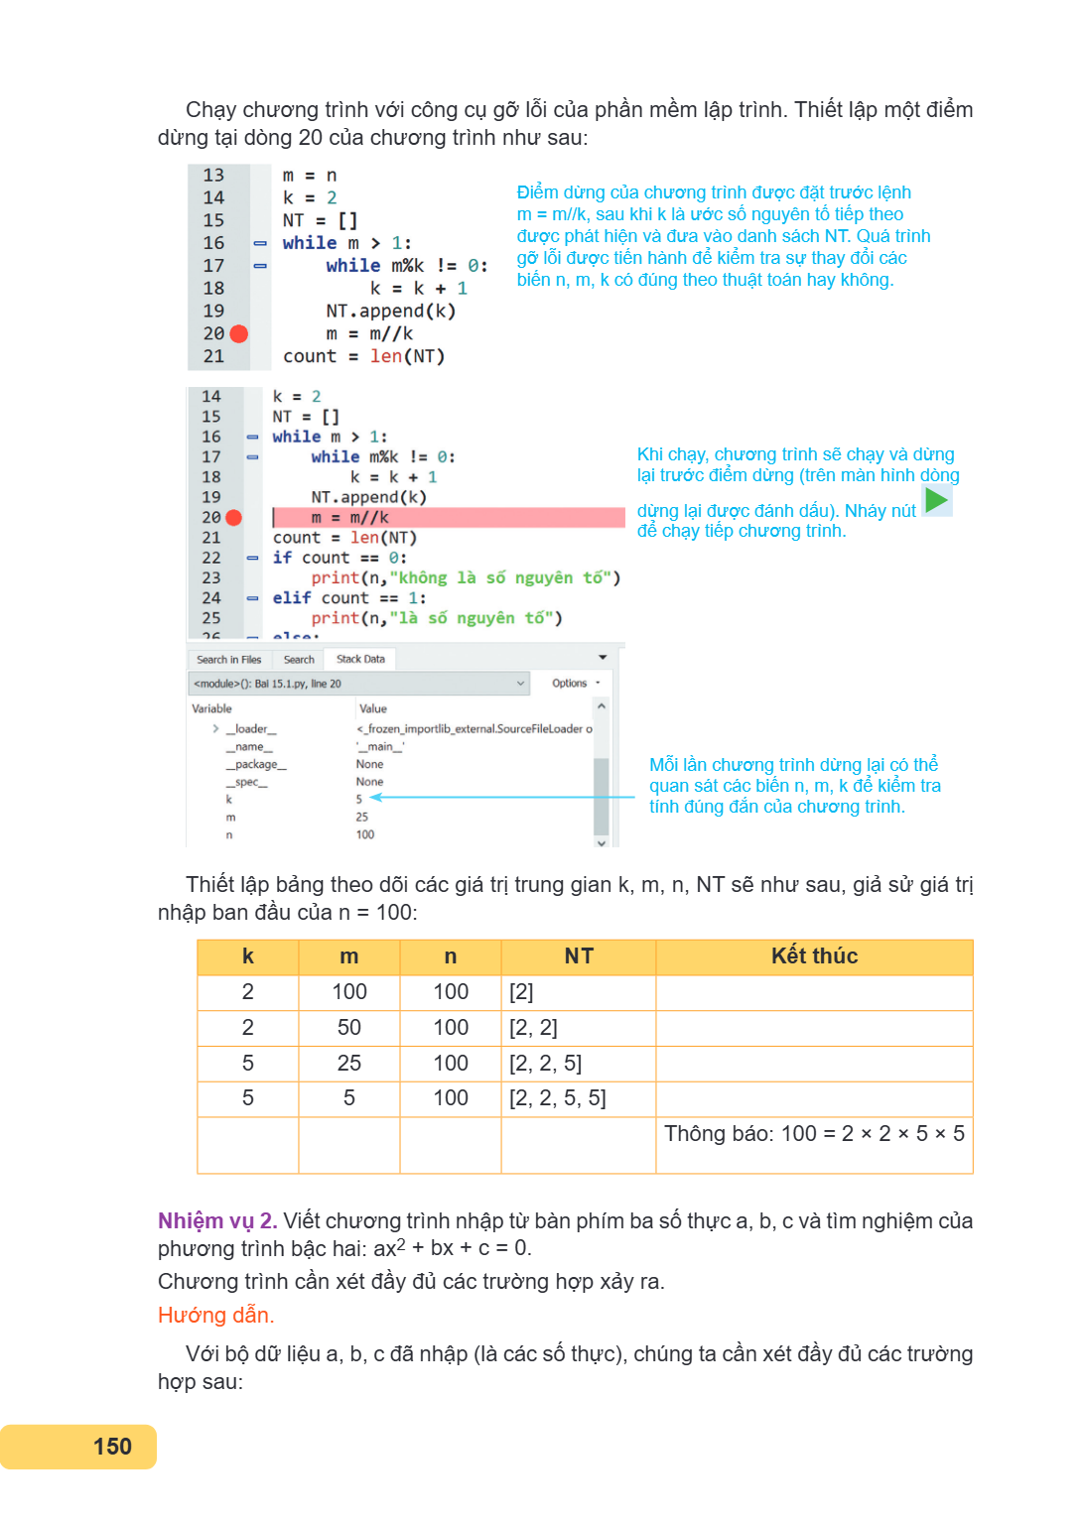Select variable n in Stack Data list
This screenshot has width=1086, height=1524.
(229, 835)
